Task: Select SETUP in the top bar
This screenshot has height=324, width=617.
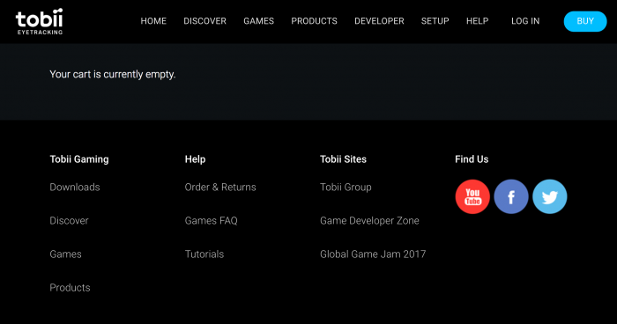Action: 435,21
